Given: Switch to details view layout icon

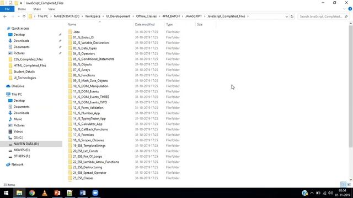Looking at the screenshot, I should click(343, 185).
